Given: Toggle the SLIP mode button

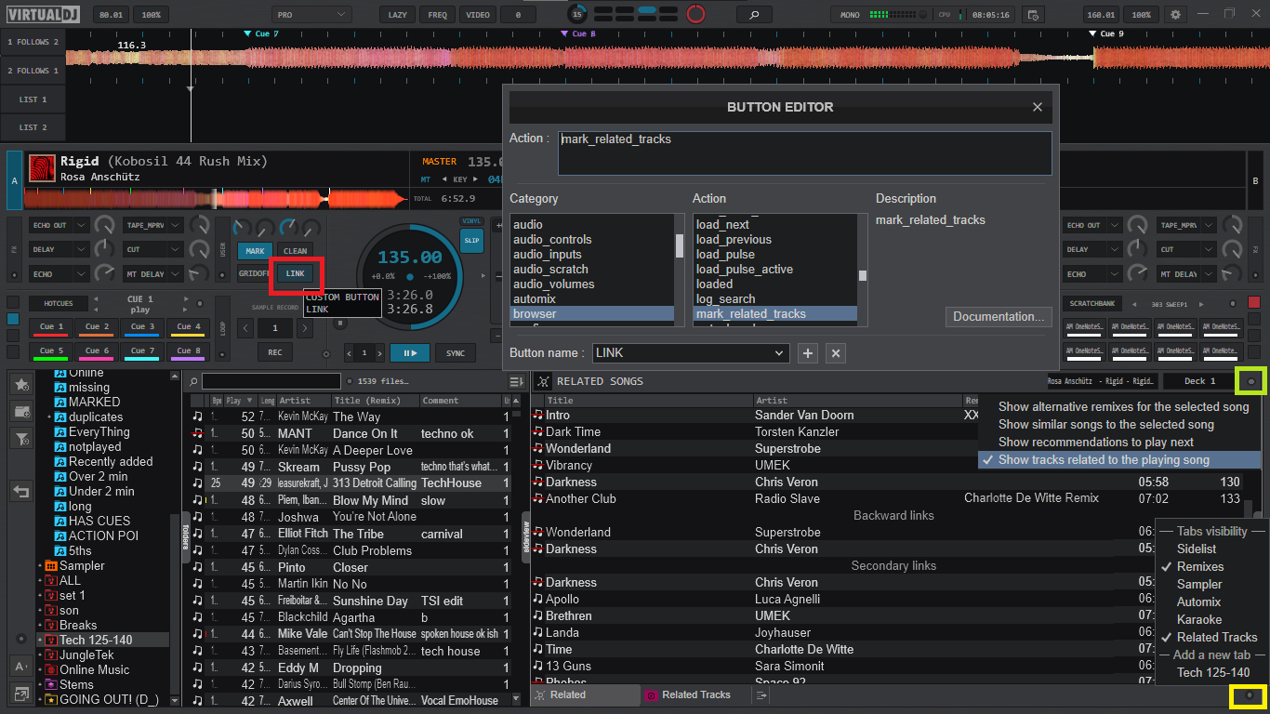Looking at the screenshot, I should coord(472,241).
